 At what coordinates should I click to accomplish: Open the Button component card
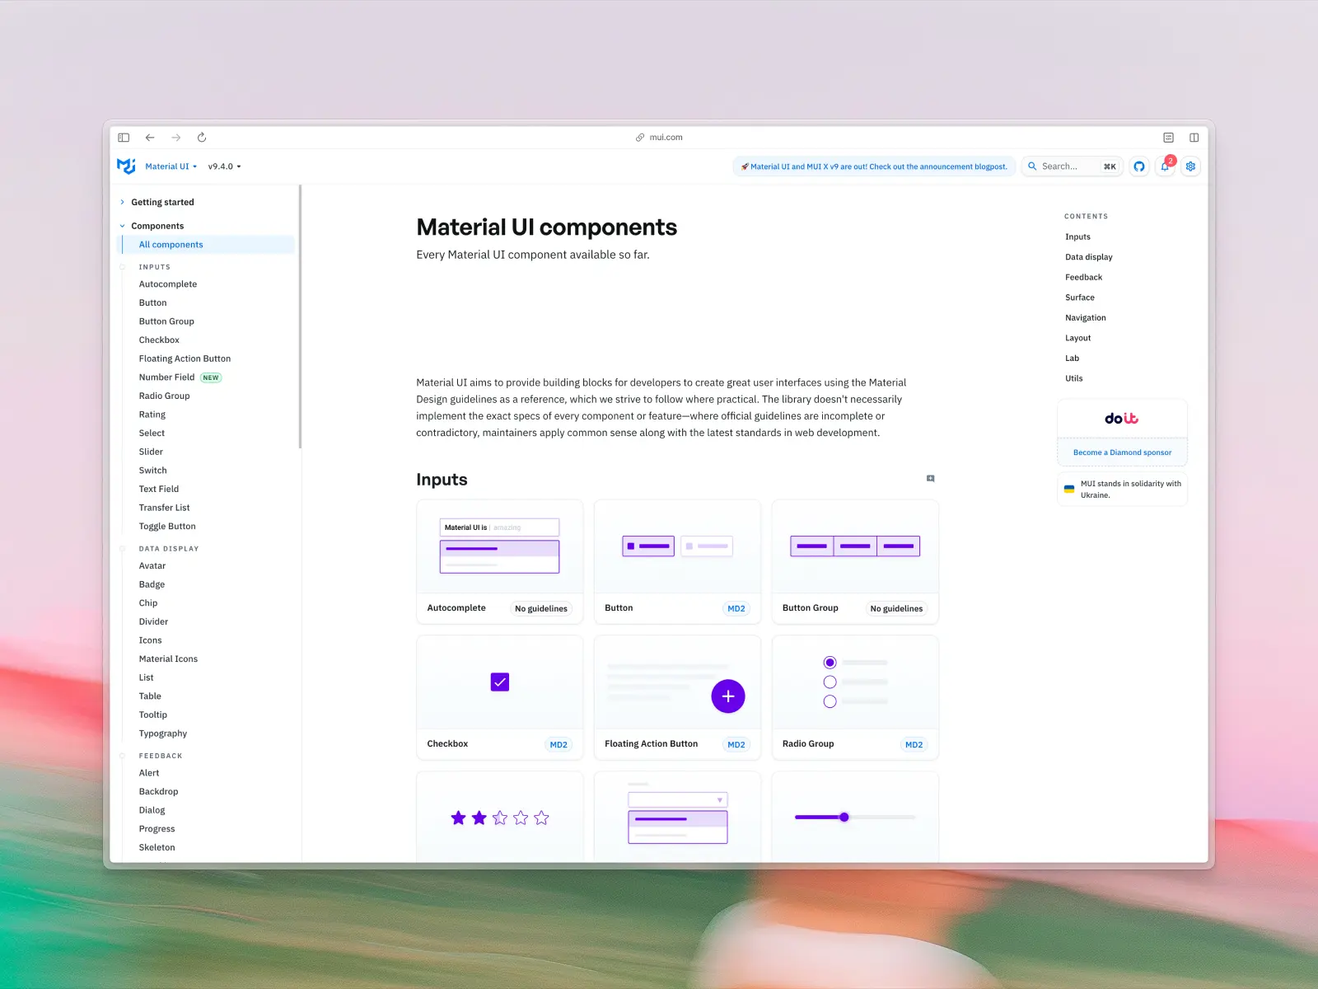pyautogui.click(x=677, y=562)
